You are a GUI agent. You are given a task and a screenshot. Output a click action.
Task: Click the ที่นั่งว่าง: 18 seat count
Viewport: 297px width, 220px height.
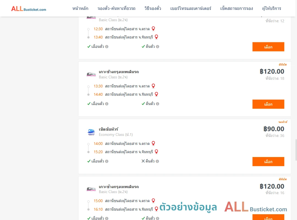click(x=275, y=78)
